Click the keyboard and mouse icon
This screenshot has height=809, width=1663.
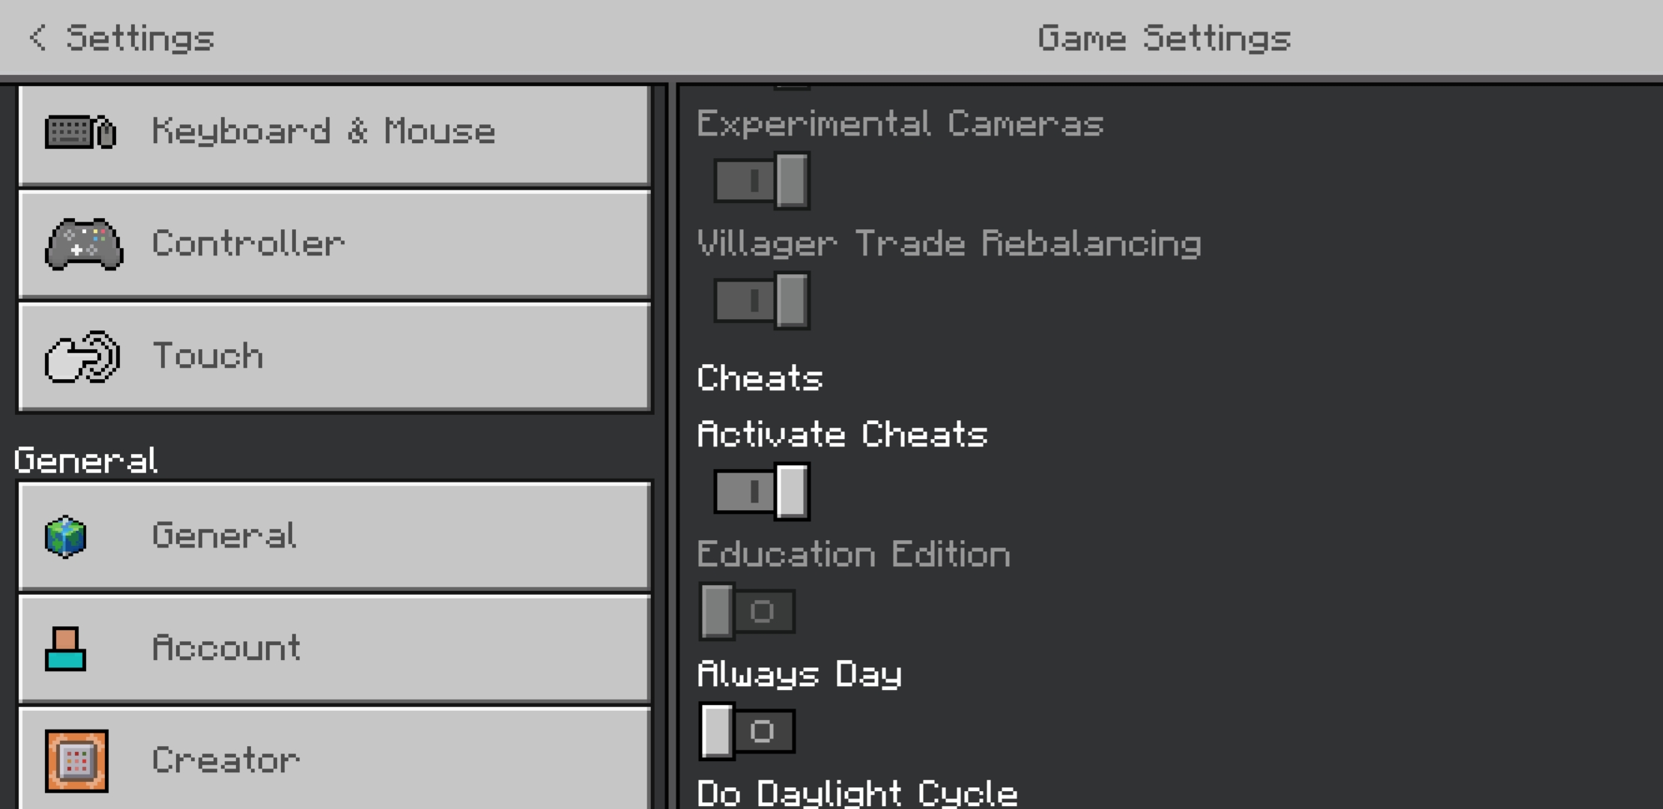80,133
